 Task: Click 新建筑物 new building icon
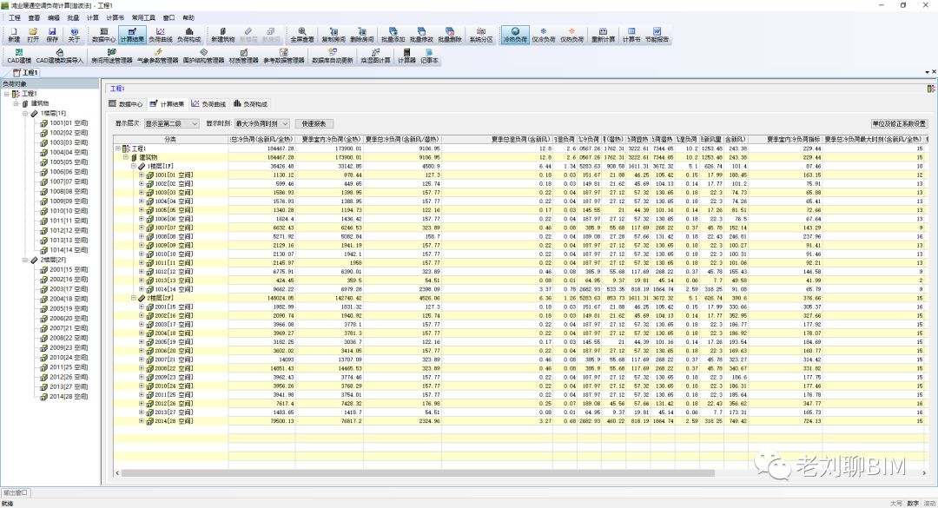222,35
